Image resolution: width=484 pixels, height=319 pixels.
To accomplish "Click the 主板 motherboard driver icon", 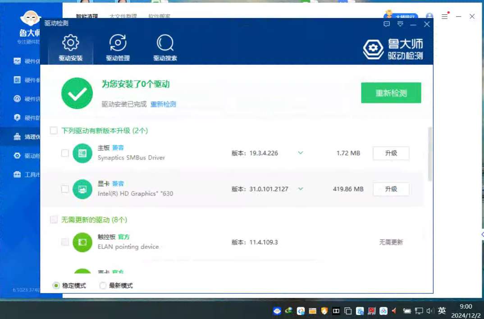I will (82, 153).
